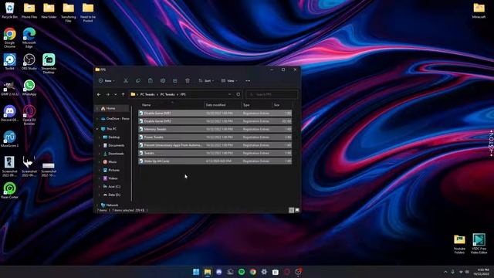Select Discord desktop shortcut
The height and width of the screenshot is (278, 494).
click(10, 114)
